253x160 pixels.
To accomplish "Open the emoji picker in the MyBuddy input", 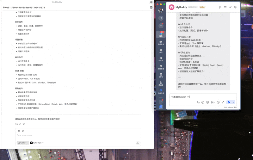I will tap(203, 102).
